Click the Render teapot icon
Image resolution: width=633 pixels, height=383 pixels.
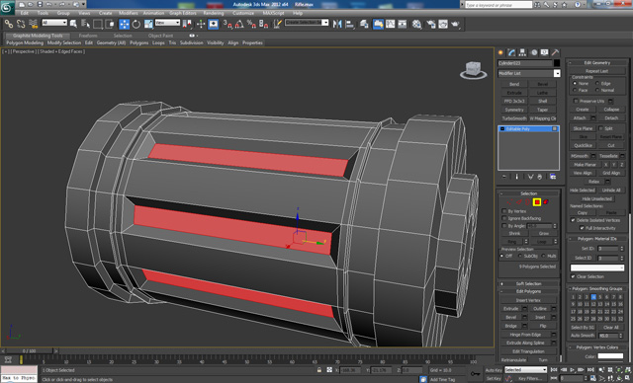(455, 24)
